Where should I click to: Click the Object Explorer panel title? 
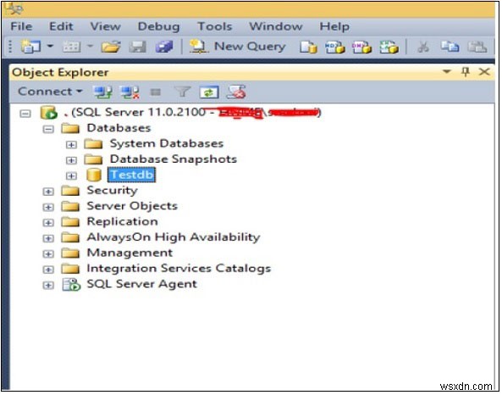[60, 72]
